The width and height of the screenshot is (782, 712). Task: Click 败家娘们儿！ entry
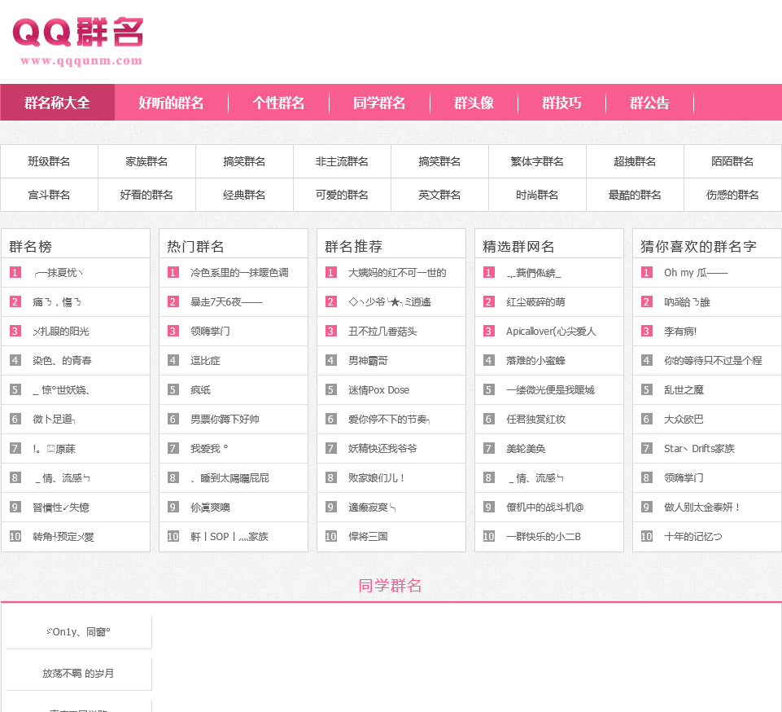click(x=377, y=478)
